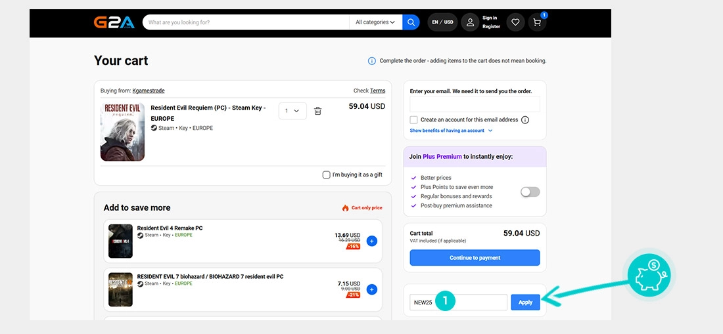
Task: Open the EN / USD language selector
Action: click(442, 22)
